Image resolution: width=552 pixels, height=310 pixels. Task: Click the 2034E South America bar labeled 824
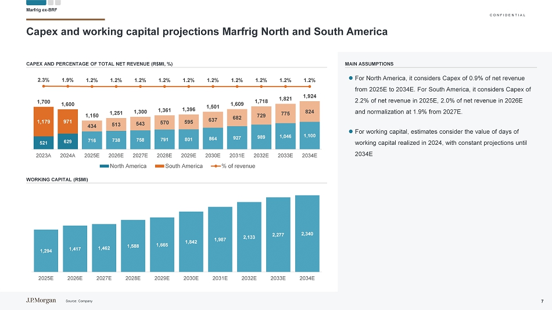coord(310,112)
